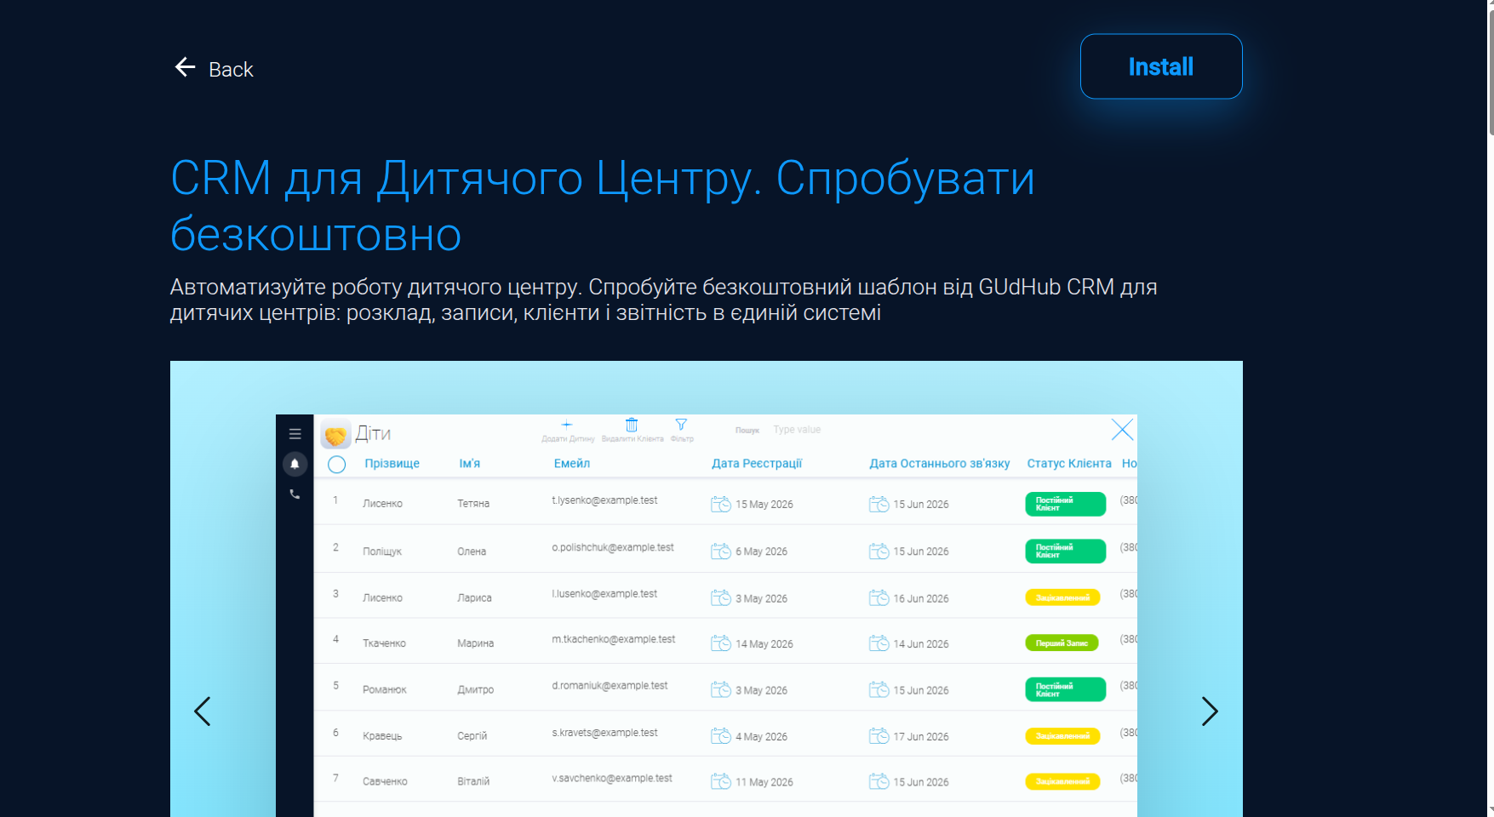Click the plus icon to add a child
The image size is (1494, 817).
[x=567, y=425]
